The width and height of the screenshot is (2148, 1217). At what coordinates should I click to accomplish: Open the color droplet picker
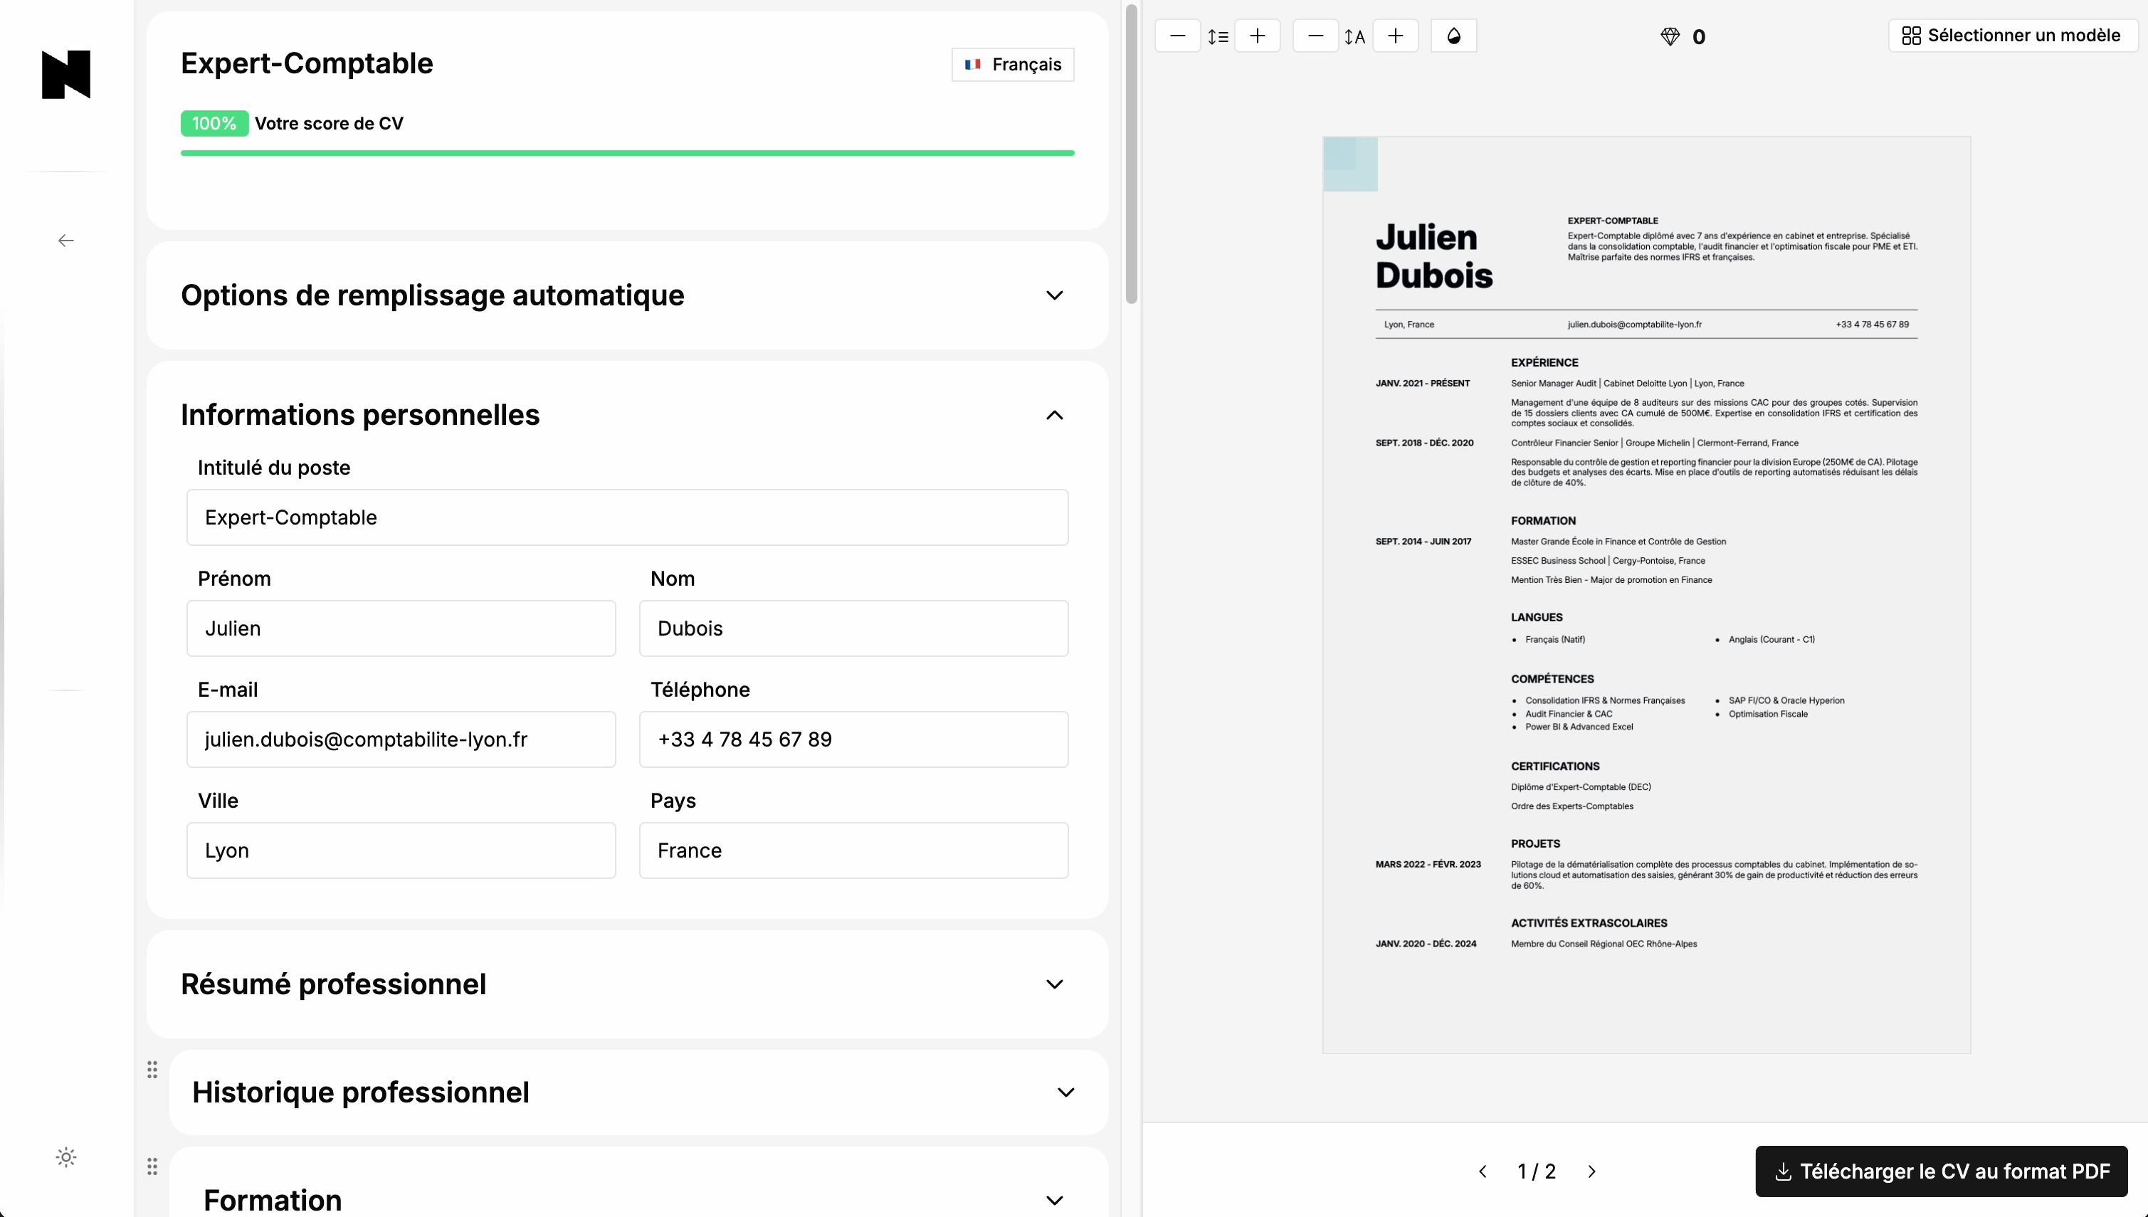point(1453,36)
